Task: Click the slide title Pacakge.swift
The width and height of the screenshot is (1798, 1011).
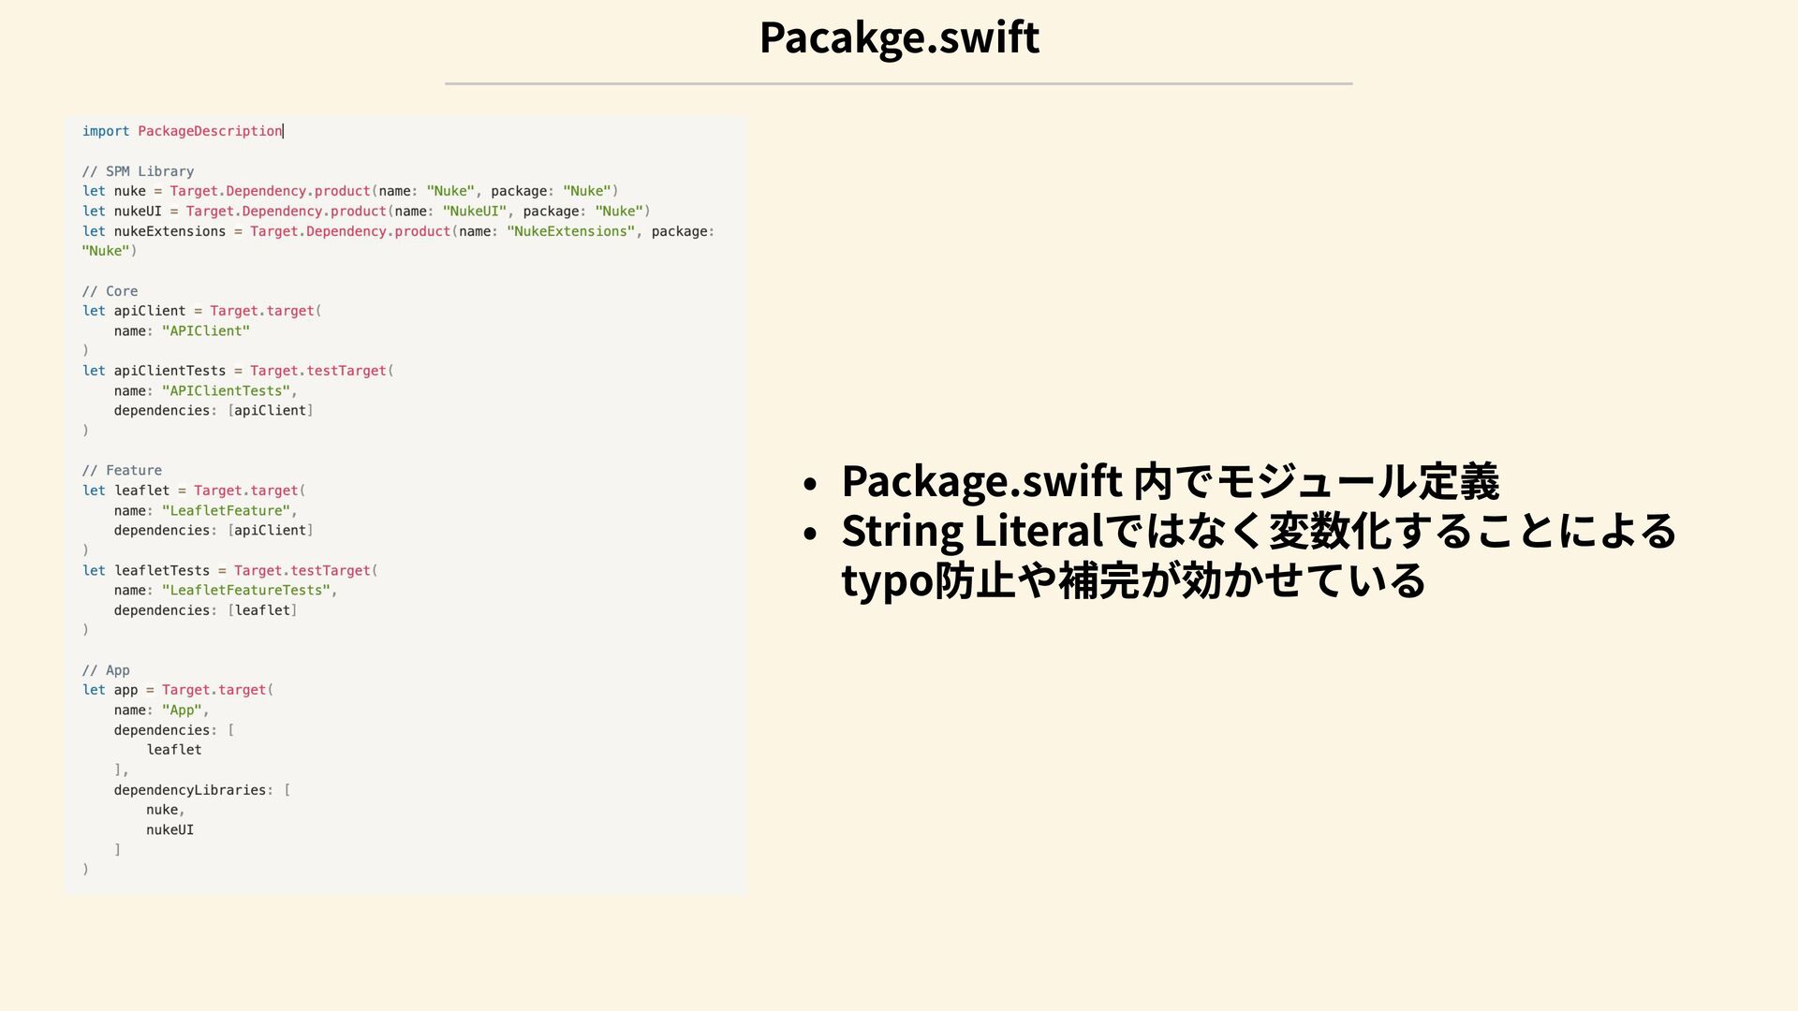Action: point(899,37)
